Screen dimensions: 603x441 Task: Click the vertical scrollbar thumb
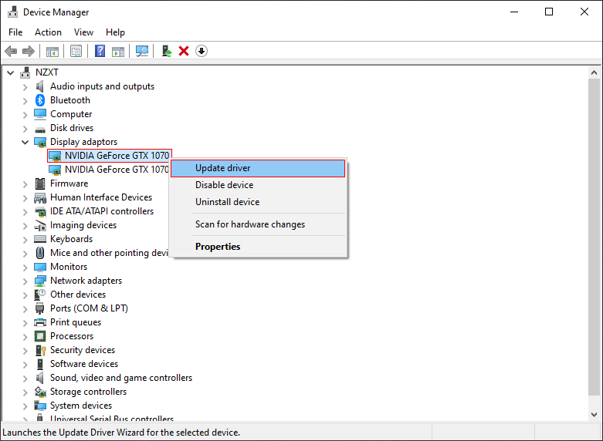pyautogui.click(x=595, y=236)
